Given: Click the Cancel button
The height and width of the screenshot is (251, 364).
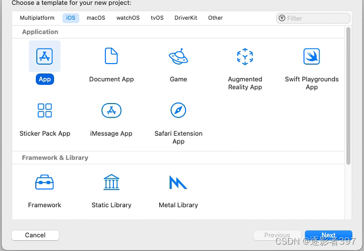Looking at the screenshot, I should click(x=35, y=235).
